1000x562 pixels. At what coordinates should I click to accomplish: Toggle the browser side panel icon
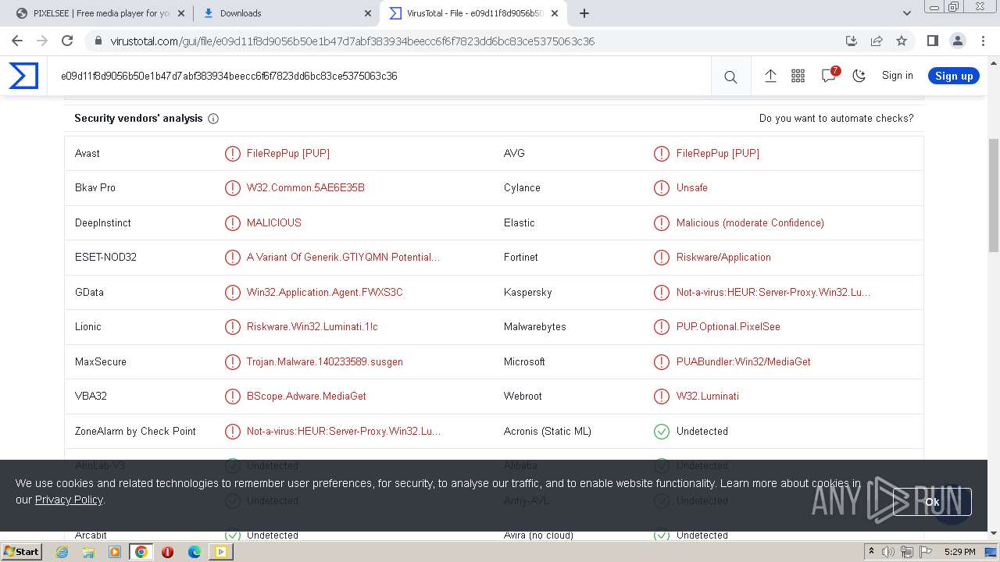point(932,41)
